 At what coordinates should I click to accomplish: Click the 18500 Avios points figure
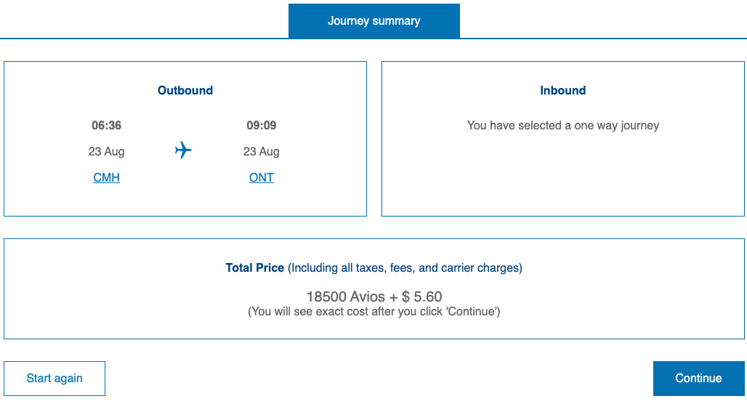pos(346,296)
